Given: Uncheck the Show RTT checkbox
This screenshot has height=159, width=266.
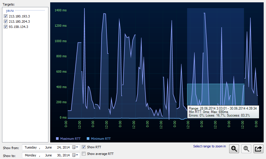Looking at the screenshot, I should click(84, 147).
